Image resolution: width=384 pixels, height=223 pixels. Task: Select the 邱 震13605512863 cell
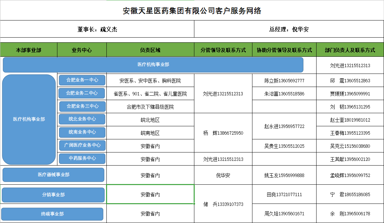point(350,81)
